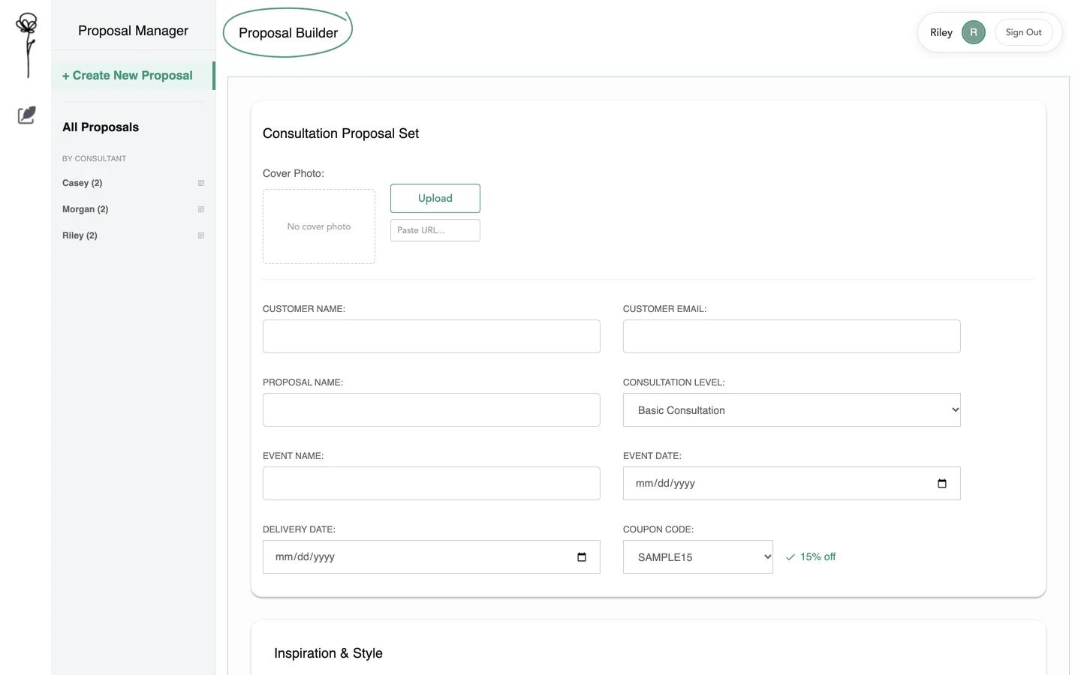The height and width of the screenshot is (675, 1081).
Task: Focus the Customer Name field
Action: 432,337
